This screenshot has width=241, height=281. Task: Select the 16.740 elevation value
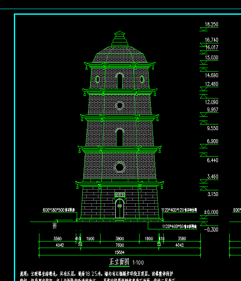coord(212,40)
